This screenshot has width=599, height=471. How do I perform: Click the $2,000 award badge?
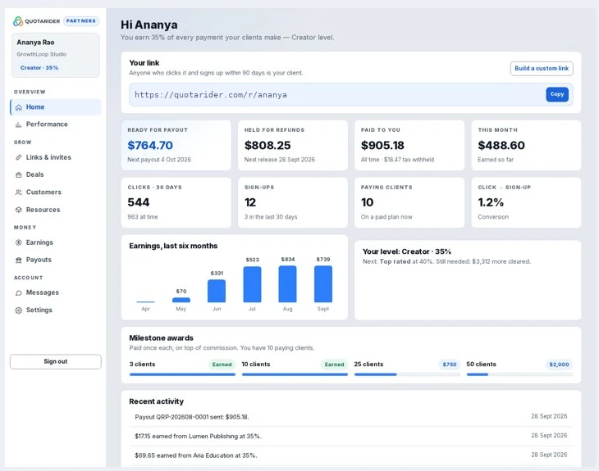559,365
